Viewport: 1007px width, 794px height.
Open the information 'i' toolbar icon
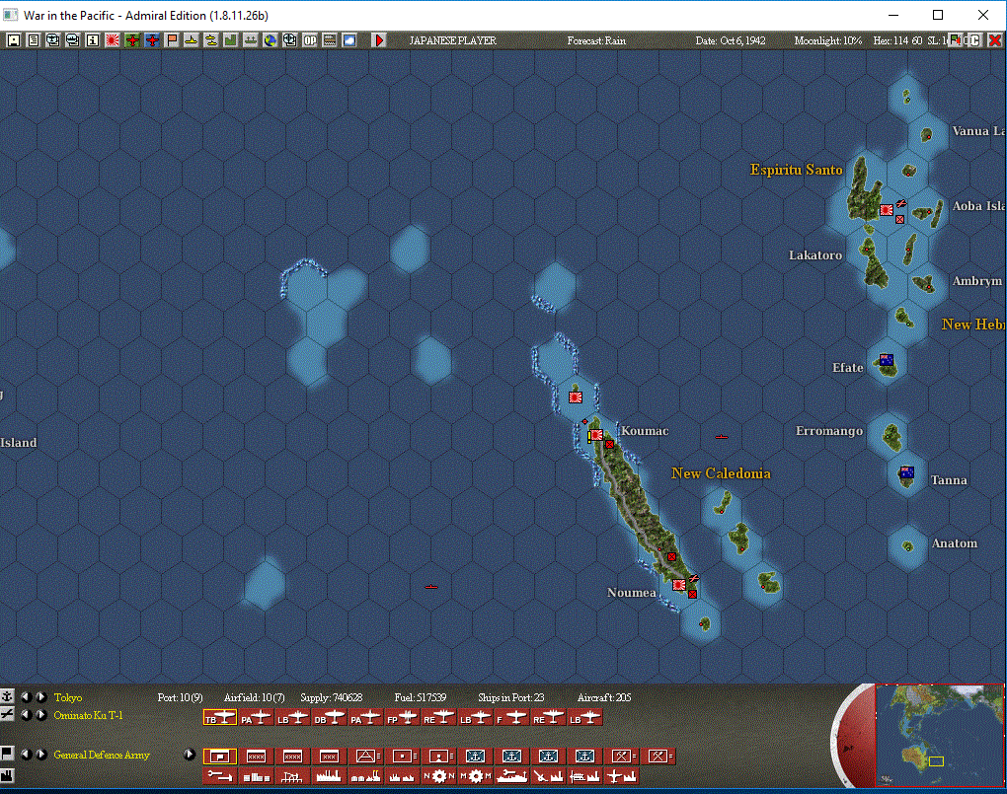tap(93, 40)
